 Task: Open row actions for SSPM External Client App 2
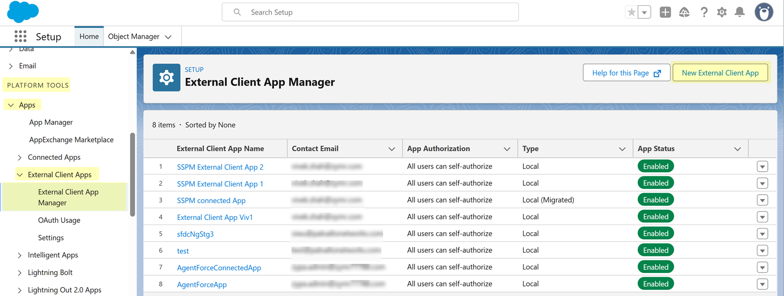click(x=762, y=167)
